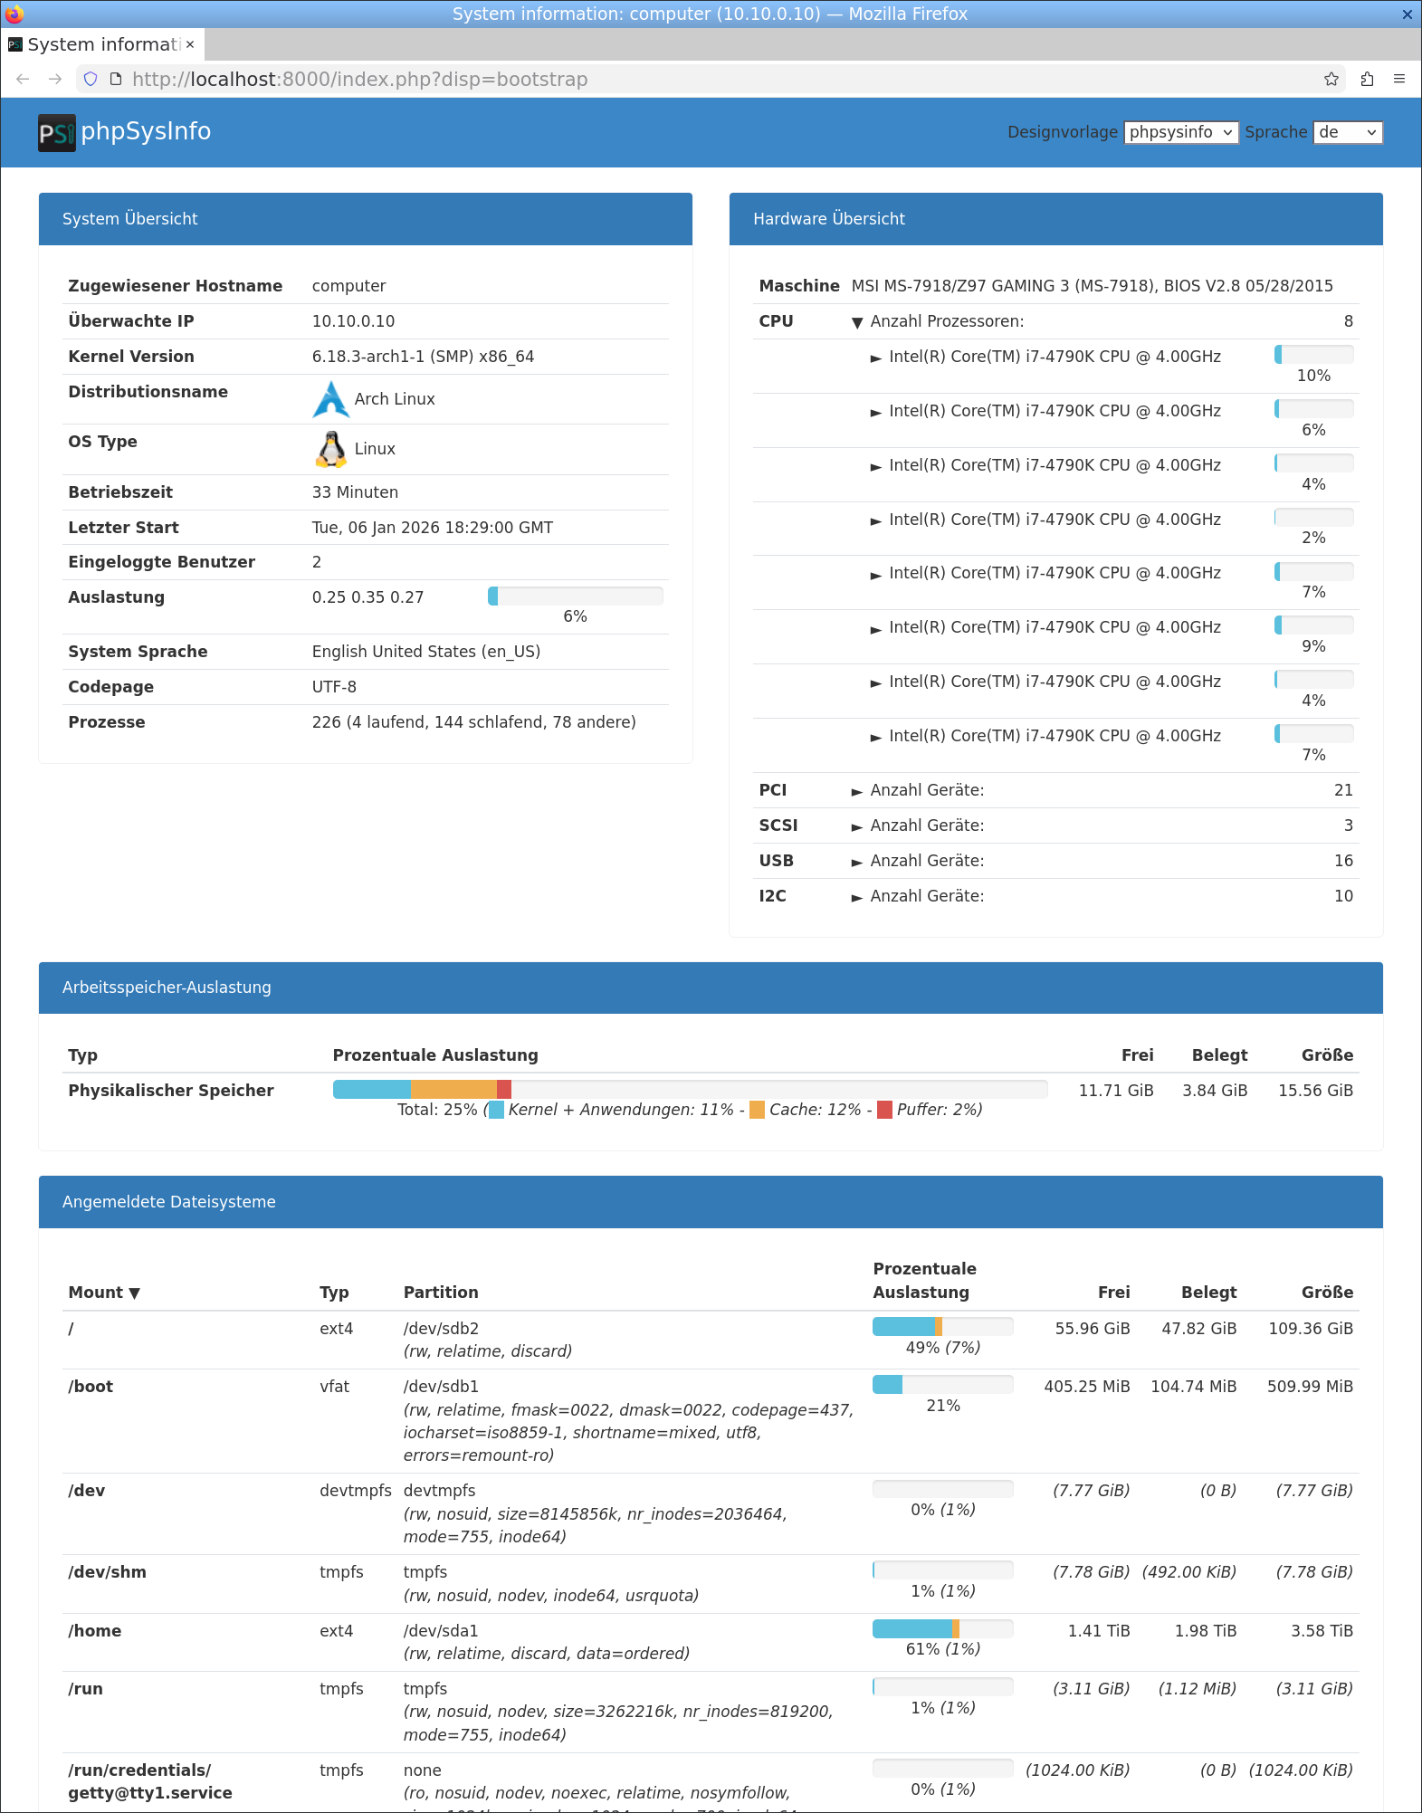The height and width of the screenshot is (1813, 1422).
Task: Open the Firefox hamburger menu
Action: [1399, 80]
